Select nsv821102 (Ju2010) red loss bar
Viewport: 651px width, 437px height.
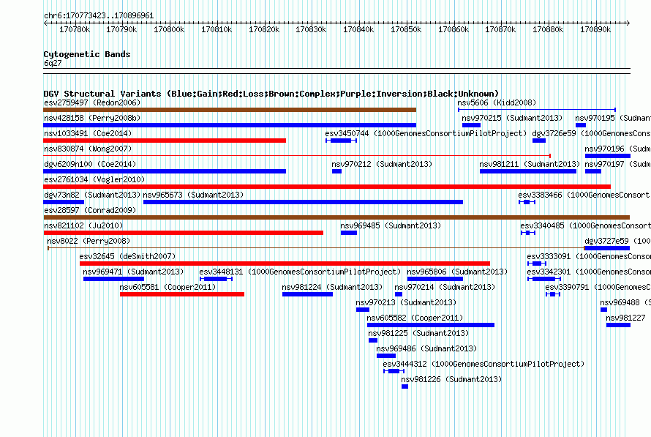point(183,233)
